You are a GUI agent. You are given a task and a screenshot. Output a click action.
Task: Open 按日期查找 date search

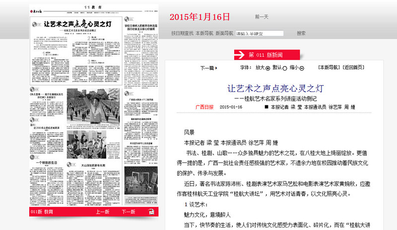click(182, 34)
